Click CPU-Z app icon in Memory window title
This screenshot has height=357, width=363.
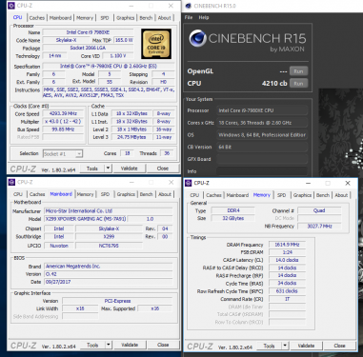[189, 183]
